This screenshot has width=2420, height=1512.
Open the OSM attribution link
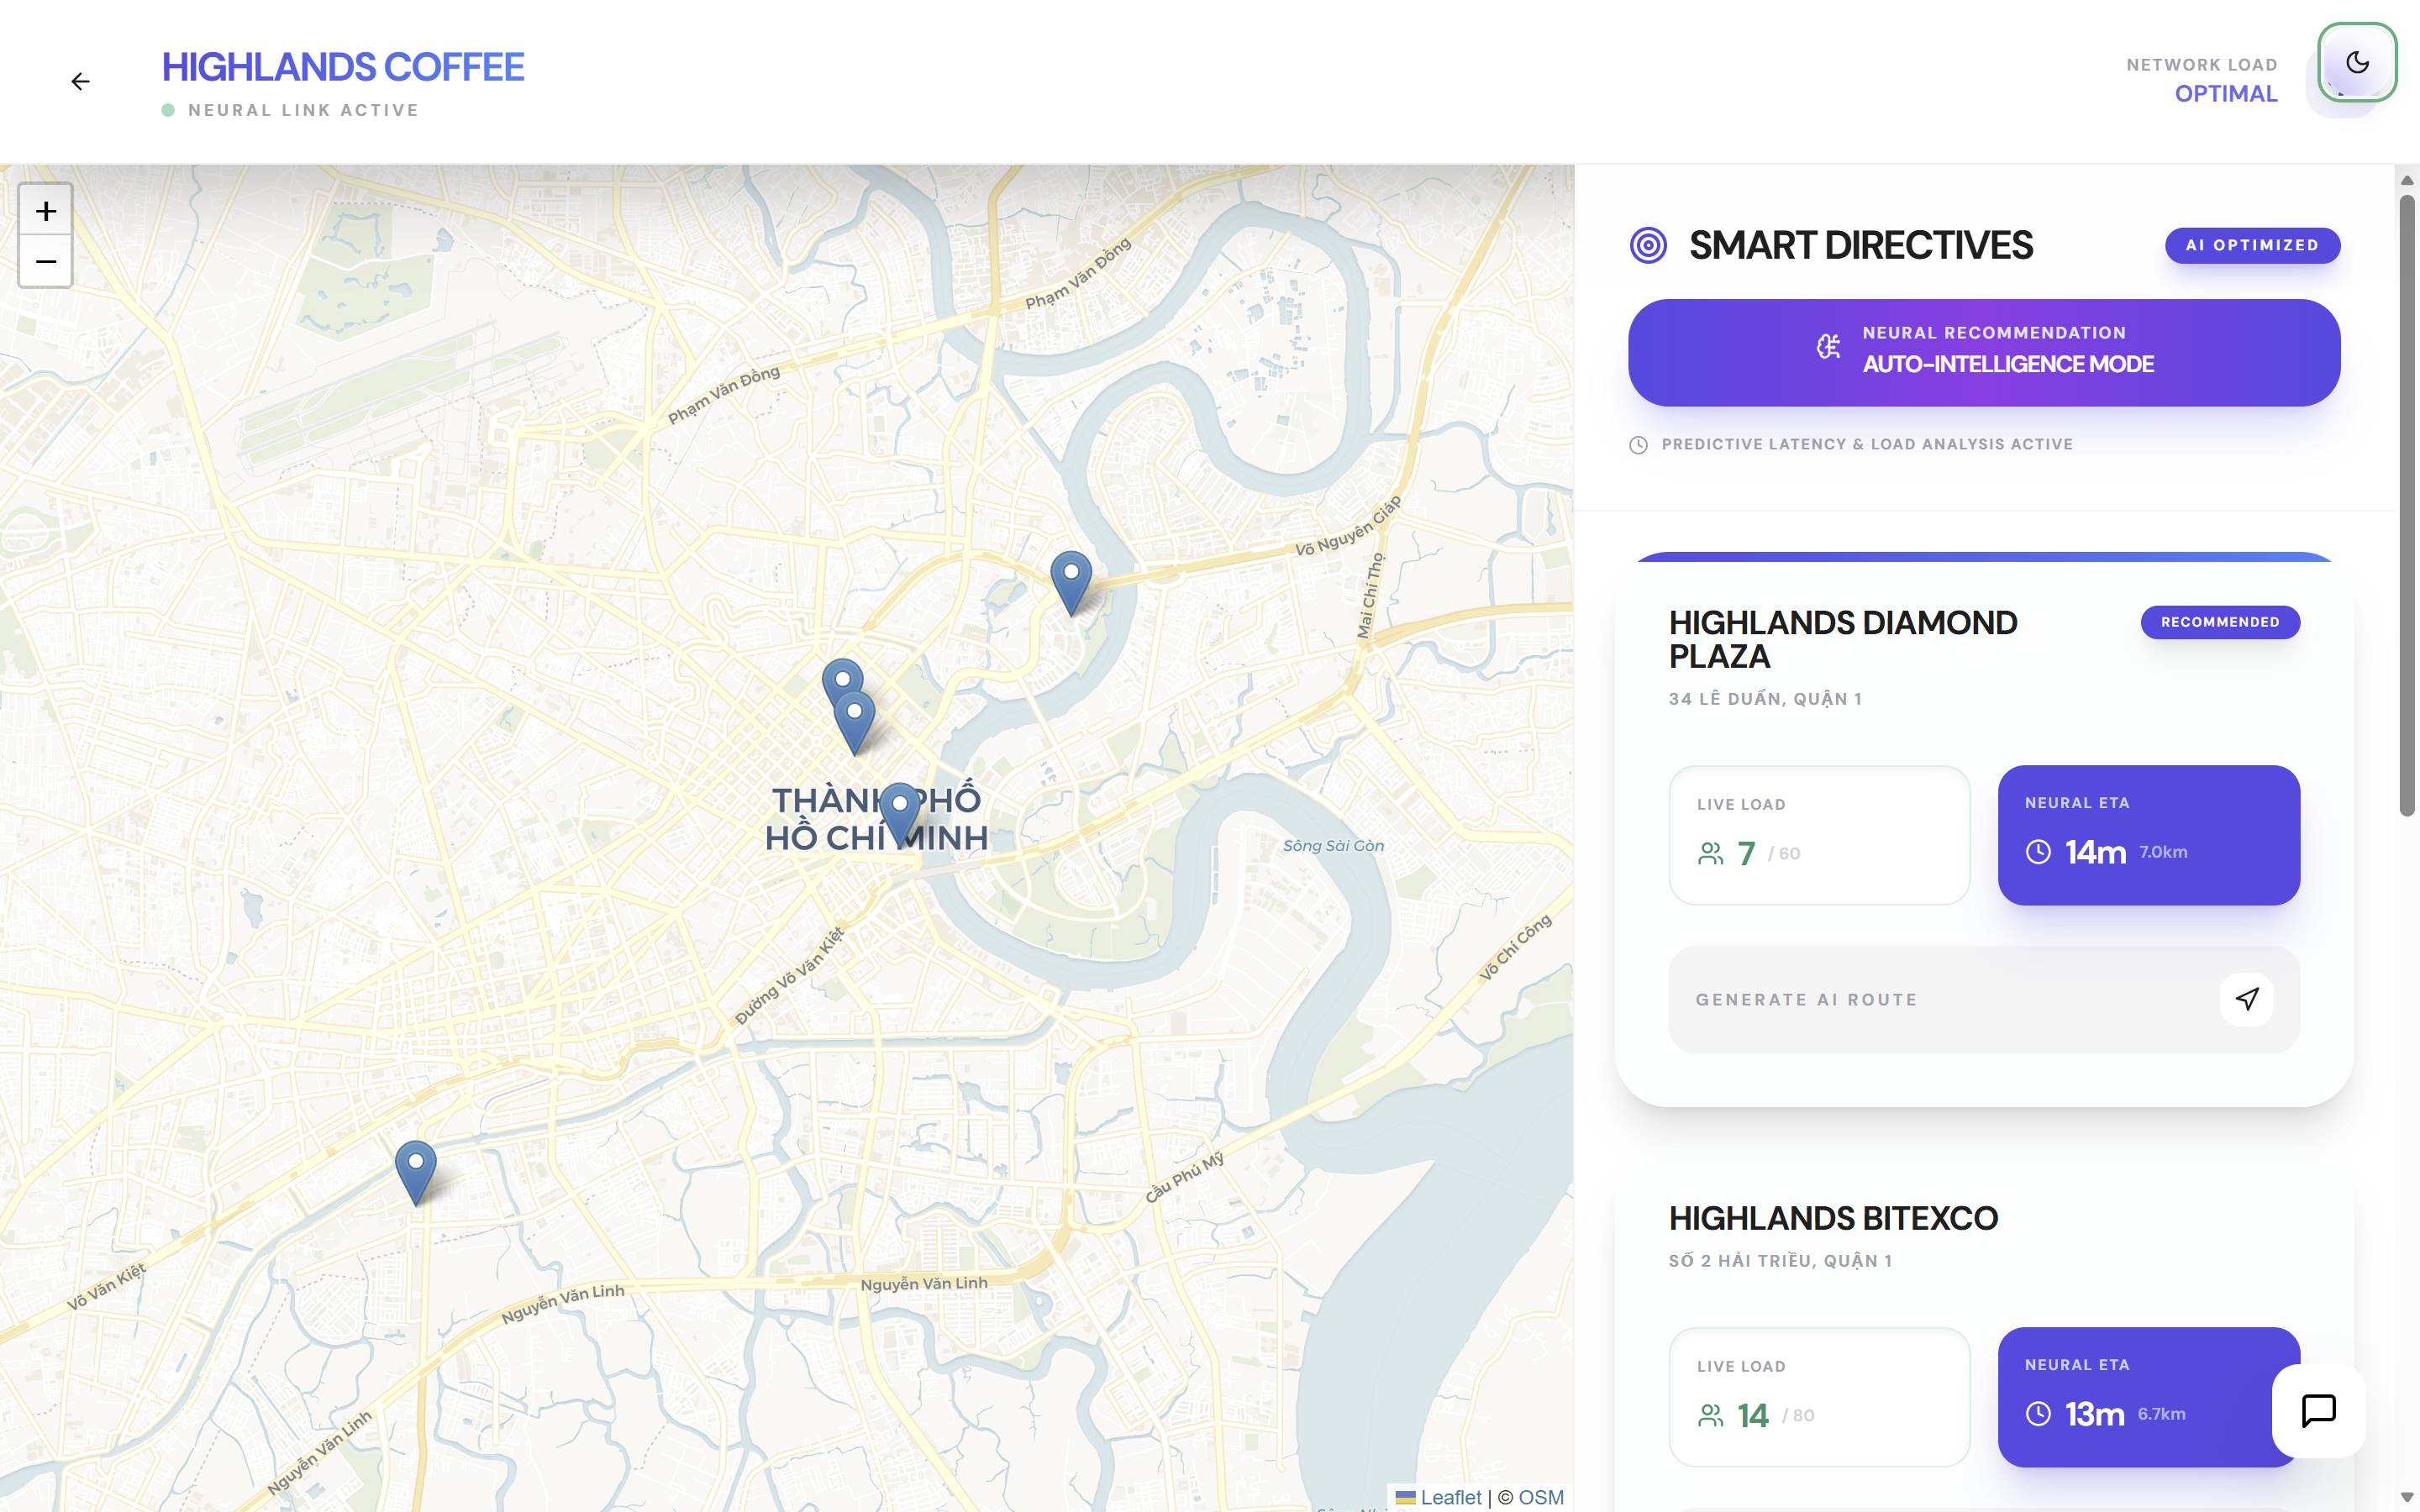1540,1497
